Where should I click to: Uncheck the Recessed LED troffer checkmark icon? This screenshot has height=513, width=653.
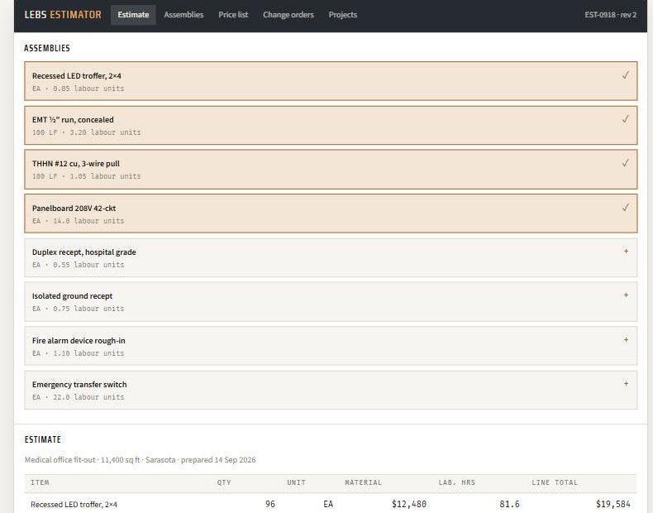tap(625, 75)
